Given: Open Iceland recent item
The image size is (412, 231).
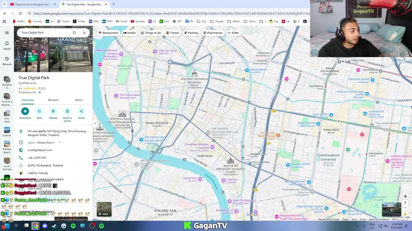Looking at the screenshot, I should coord(7,132).
